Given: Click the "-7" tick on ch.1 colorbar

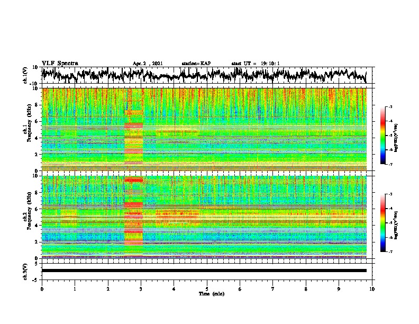Looking at the screenshot, I should pyautogui.click(x=390, y=164).
